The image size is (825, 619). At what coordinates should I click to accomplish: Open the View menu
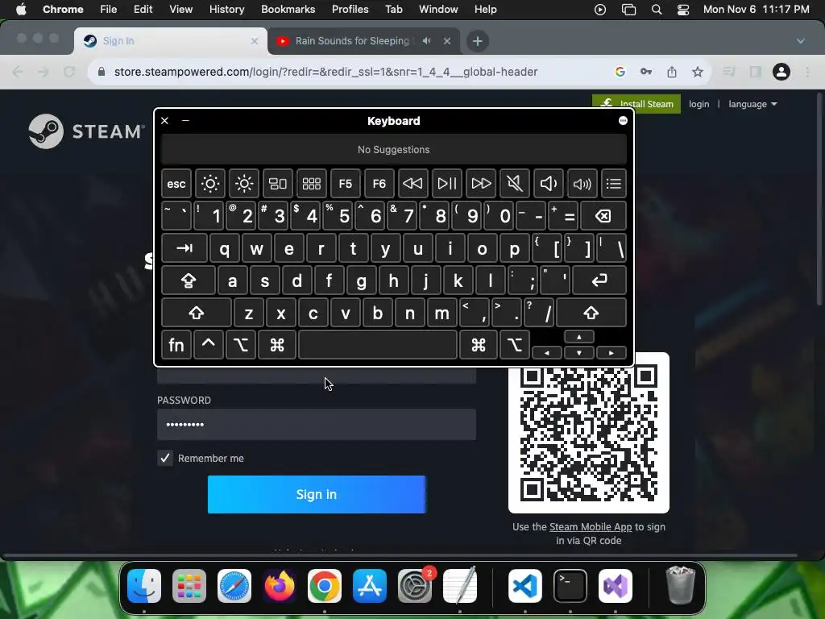(180, 10)
